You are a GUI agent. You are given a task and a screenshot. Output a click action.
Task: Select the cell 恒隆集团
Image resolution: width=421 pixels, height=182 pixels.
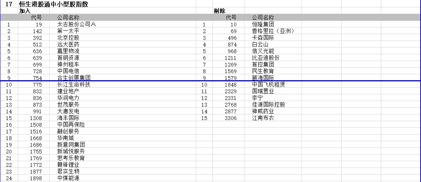(x=263, y=24)
